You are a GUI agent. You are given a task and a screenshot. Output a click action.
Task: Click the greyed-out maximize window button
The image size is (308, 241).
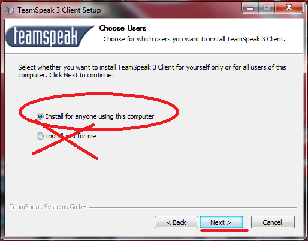267,8
